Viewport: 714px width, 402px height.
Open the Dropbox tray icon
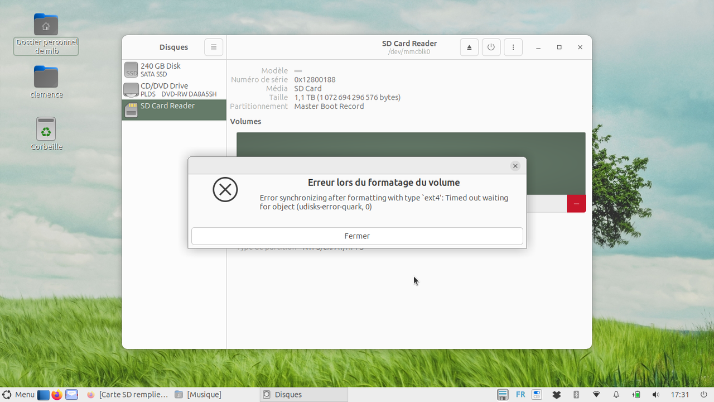[556, 395]
